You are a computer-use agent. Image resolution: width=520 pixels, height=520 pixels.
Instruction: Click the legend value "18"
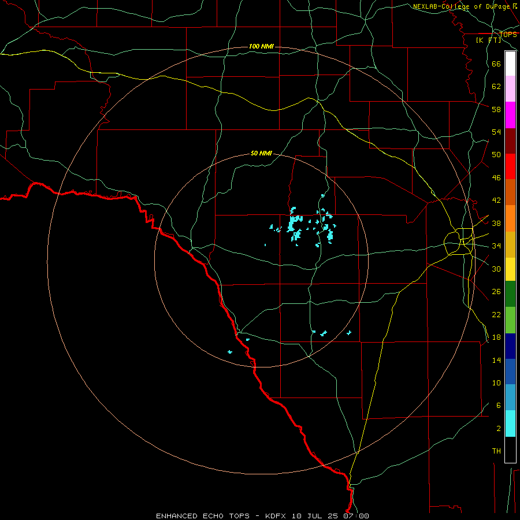[496, 337]
